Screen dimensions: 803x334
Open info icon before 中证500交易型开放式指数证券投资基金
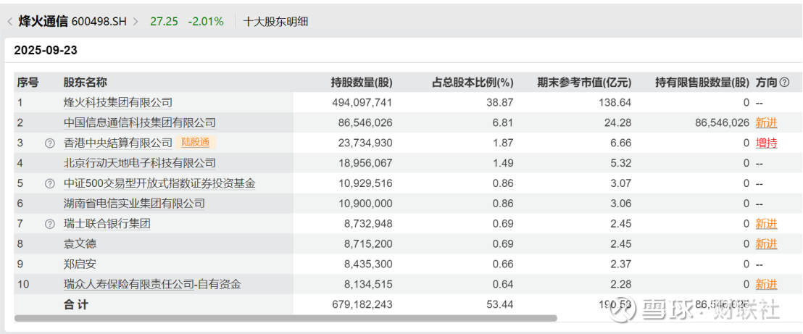coord(50,183)
